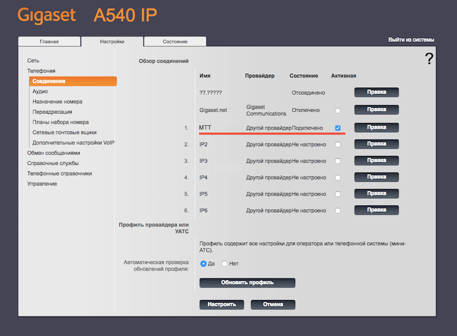The image size is (457, 336).
Task: Click Обновить профиль button
Action: point(247,283)
